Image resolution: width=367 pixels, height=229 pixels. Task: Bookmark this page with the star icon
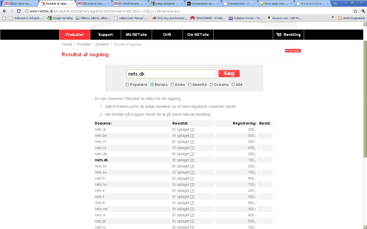click(x=355, y=11)
